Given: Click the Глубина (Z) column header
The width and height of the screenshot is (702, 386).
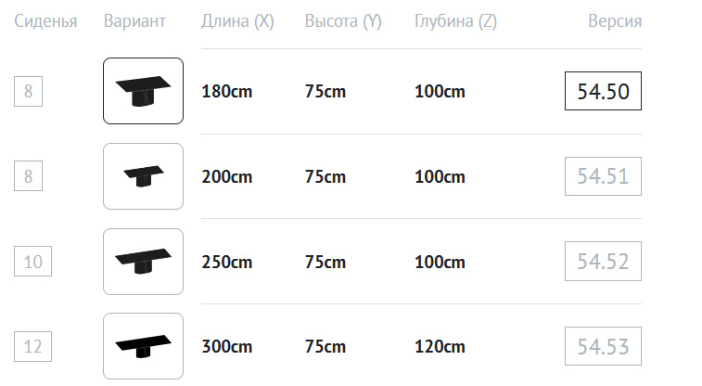Looking at the screenshot, I should coord(455,21).
